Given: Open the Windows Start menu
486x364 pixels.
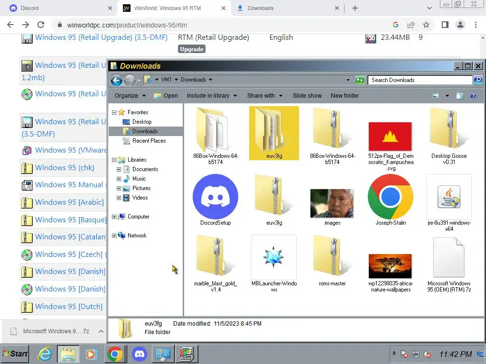Looking at the screenshot, I should (15, 354).
